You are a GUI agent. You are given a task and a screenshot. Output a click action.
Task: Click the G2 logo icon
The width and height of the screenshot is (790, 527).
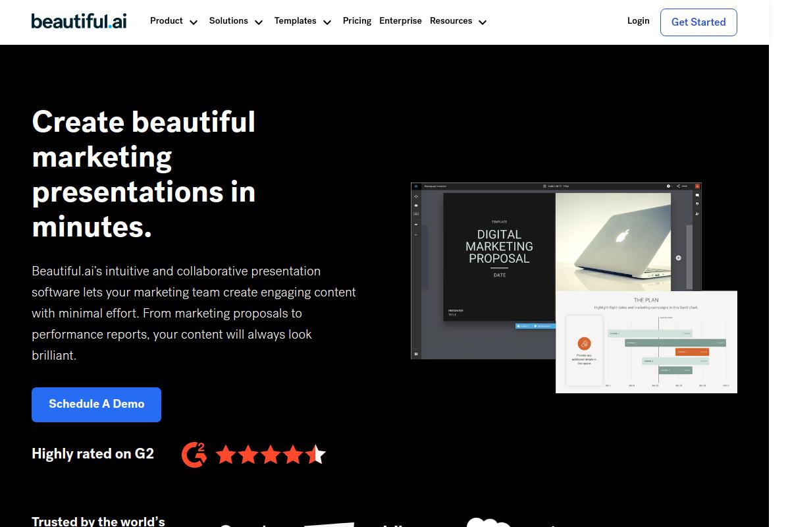coord(194,455)
